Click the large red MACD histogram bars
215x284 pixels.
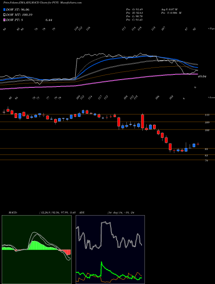tap(66, 252)
